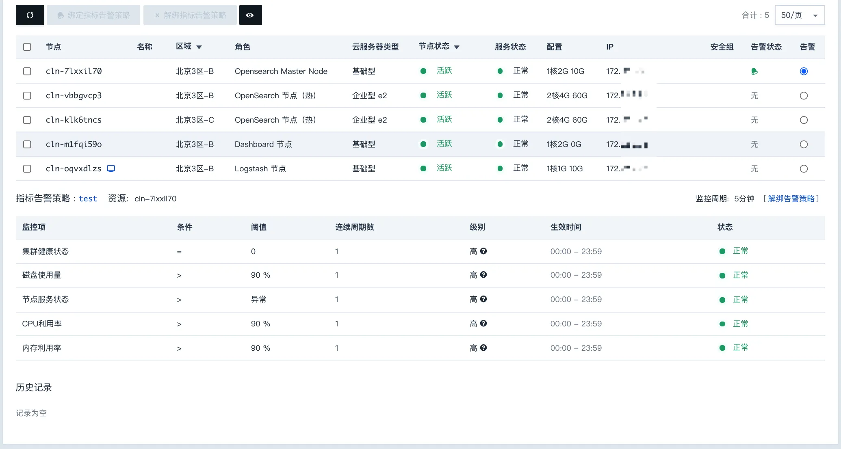This screenshot has height=449, width=841.
Task: Click node name cln-m1fqi59o
Action: (x=74, y=144)
